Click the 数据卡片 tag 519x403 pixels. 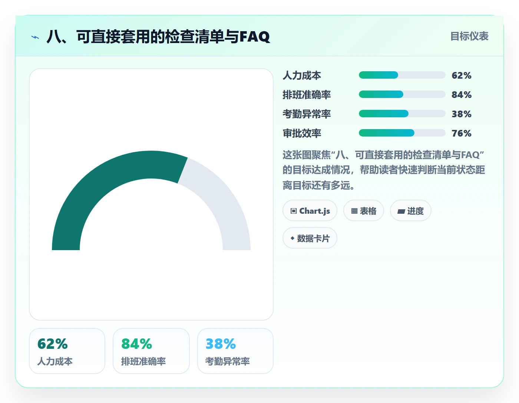click(310, 238)
